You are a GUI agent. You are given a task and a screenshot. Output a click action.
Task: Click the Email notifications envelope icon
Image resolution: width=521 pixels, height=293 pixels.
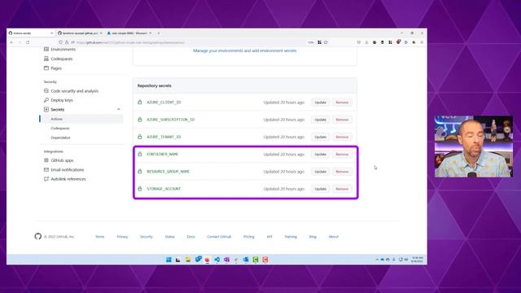coord(46,169)
